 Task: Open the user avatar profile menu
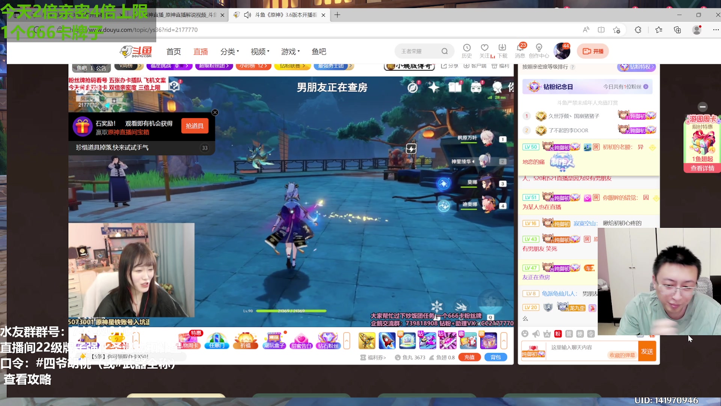pos(562,51)
